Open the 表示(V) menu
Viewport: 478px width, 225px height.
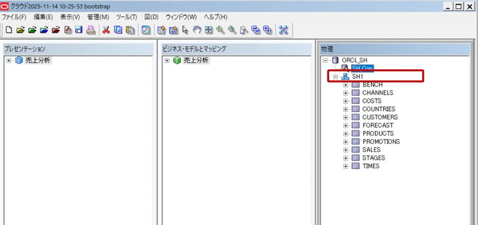pyautogui.click(x=70, y=17)
